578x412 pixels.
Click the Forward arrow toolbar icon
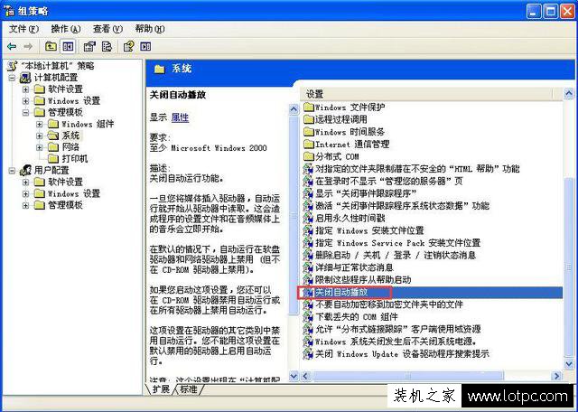tap(28, 46)
